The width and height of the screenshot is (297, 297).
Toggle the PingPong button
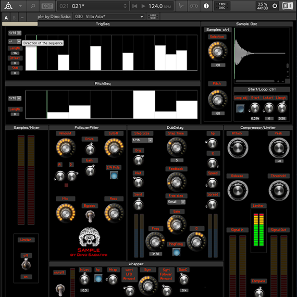(176, 252)
